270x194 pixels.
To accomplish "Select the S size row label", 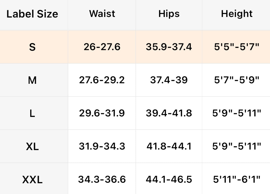I will 32,47.
